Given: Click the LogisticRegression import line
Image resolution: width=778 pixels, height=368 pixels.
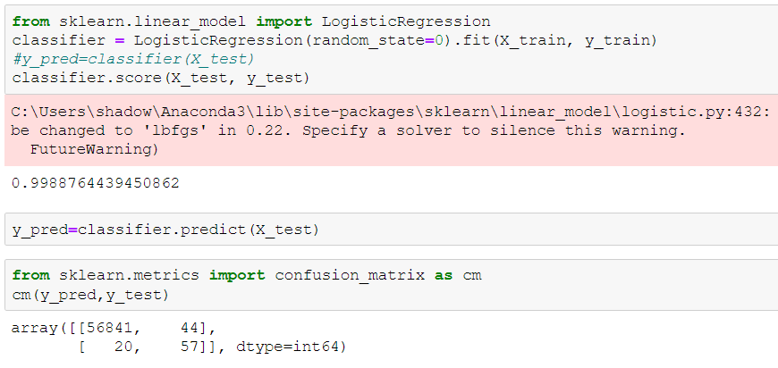Looking at the screenshot, I should coord(251,21).
